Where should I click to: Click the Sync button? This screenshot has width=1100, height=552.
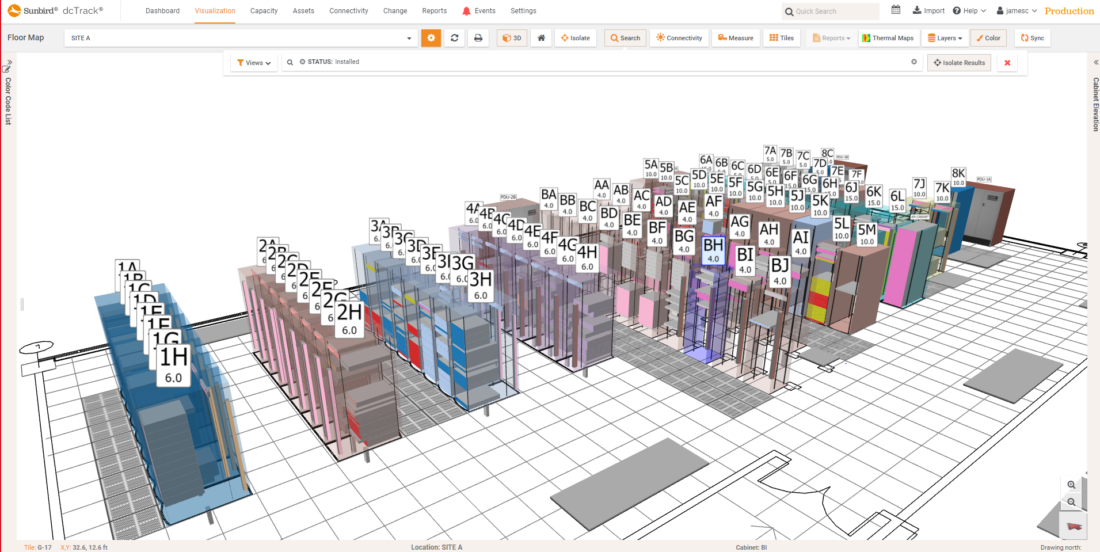tap(1032, 38)
